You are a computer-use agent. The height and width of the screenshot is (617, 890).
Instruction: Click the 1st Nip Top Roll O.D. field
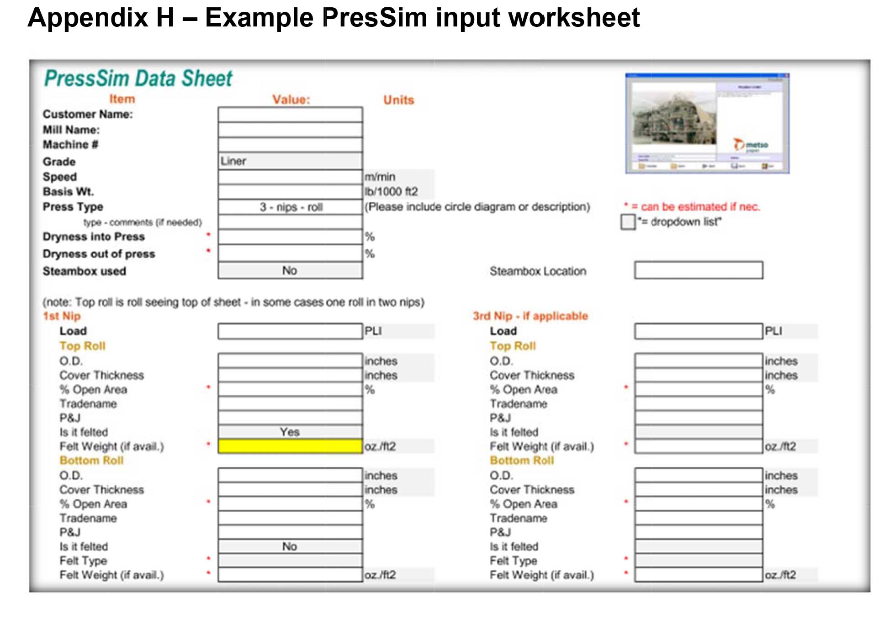(290, 361)
